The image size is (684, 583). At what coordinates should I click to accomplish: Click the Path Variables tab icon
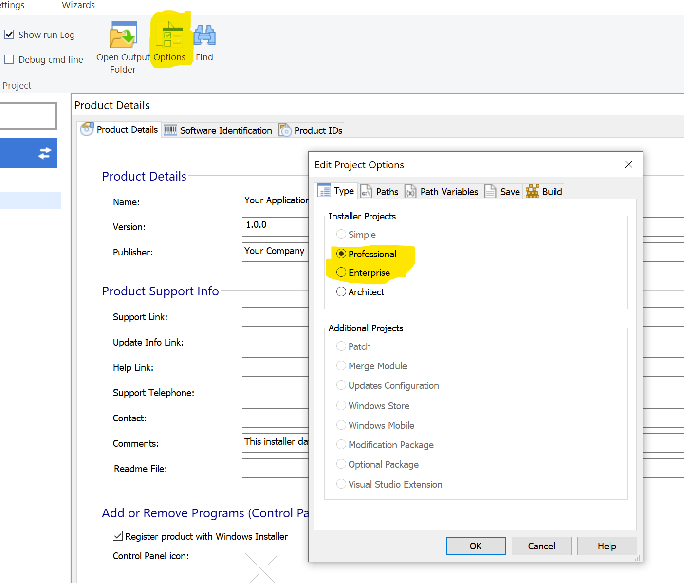pyautogui.click(x=410, y=192)
